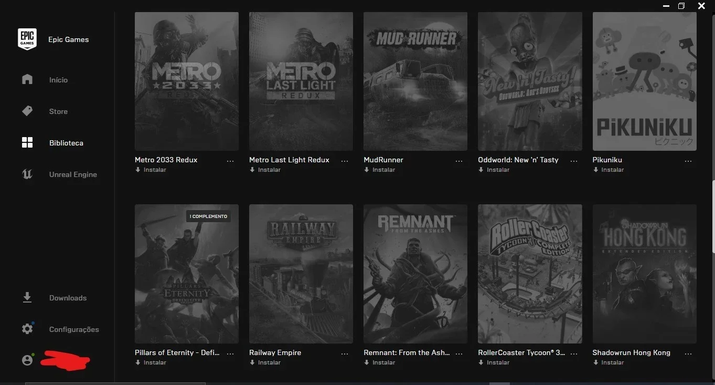Image resolution: width=715 pixels, height=385 pixels.
Task: Expand options menu for Pillars of Eternity
Action: coord(230,353)
